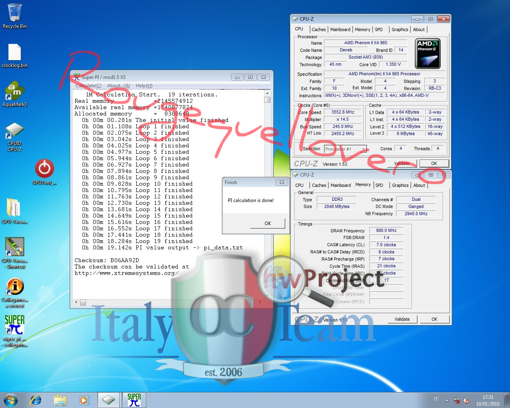Screen dimensions: 510x408
Task: Switch to SPD tab in top CPU-Z
Action: coord(379,29)
